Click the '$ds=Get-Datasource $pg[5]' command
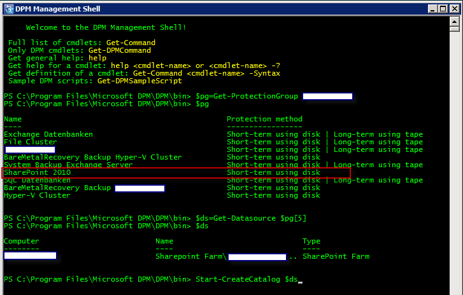This screenshot has width=463, height=295. point(251,218)
